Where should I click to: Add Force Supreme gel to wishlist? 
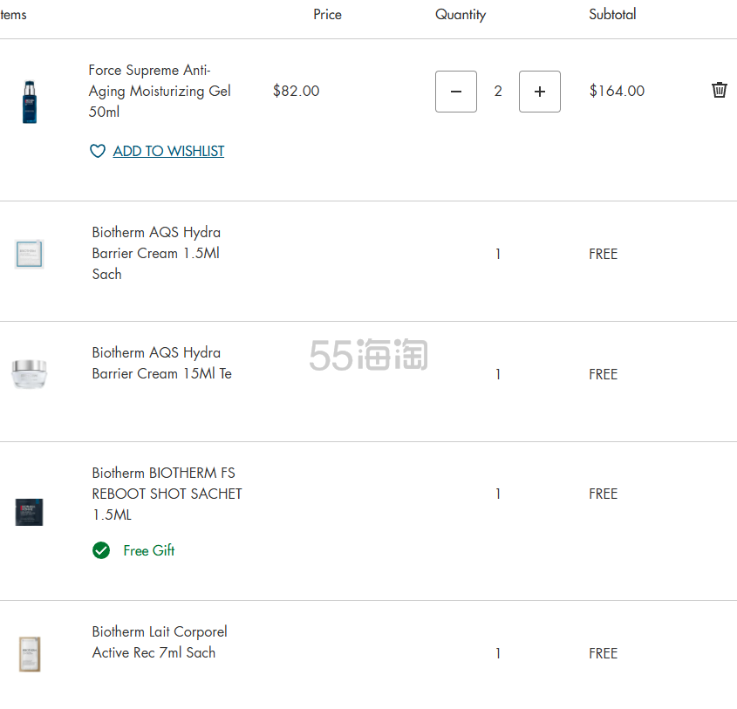[168, 151]
